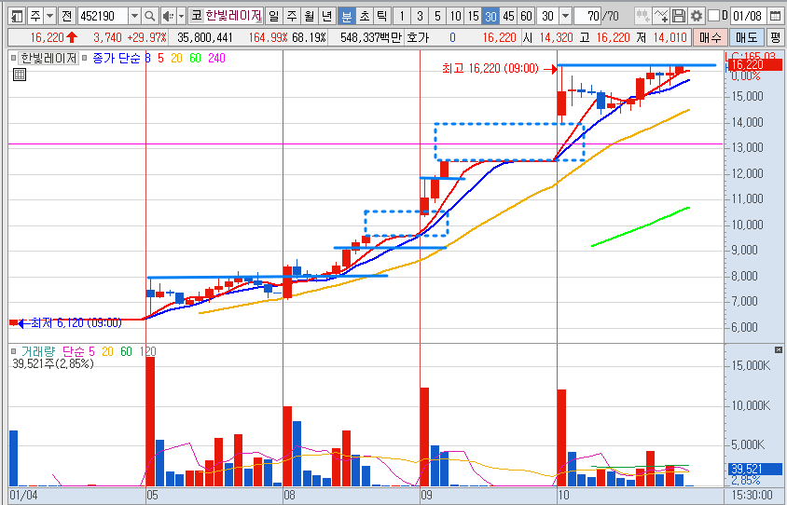Save chart settings with floppy disk icon
Screen dimensions: 787x505
pos(679,16)
